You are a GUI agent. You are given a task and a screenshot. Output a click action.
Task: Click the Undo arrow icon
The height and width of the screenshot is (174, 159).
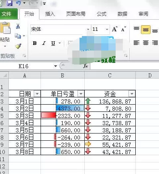[18, 3]
